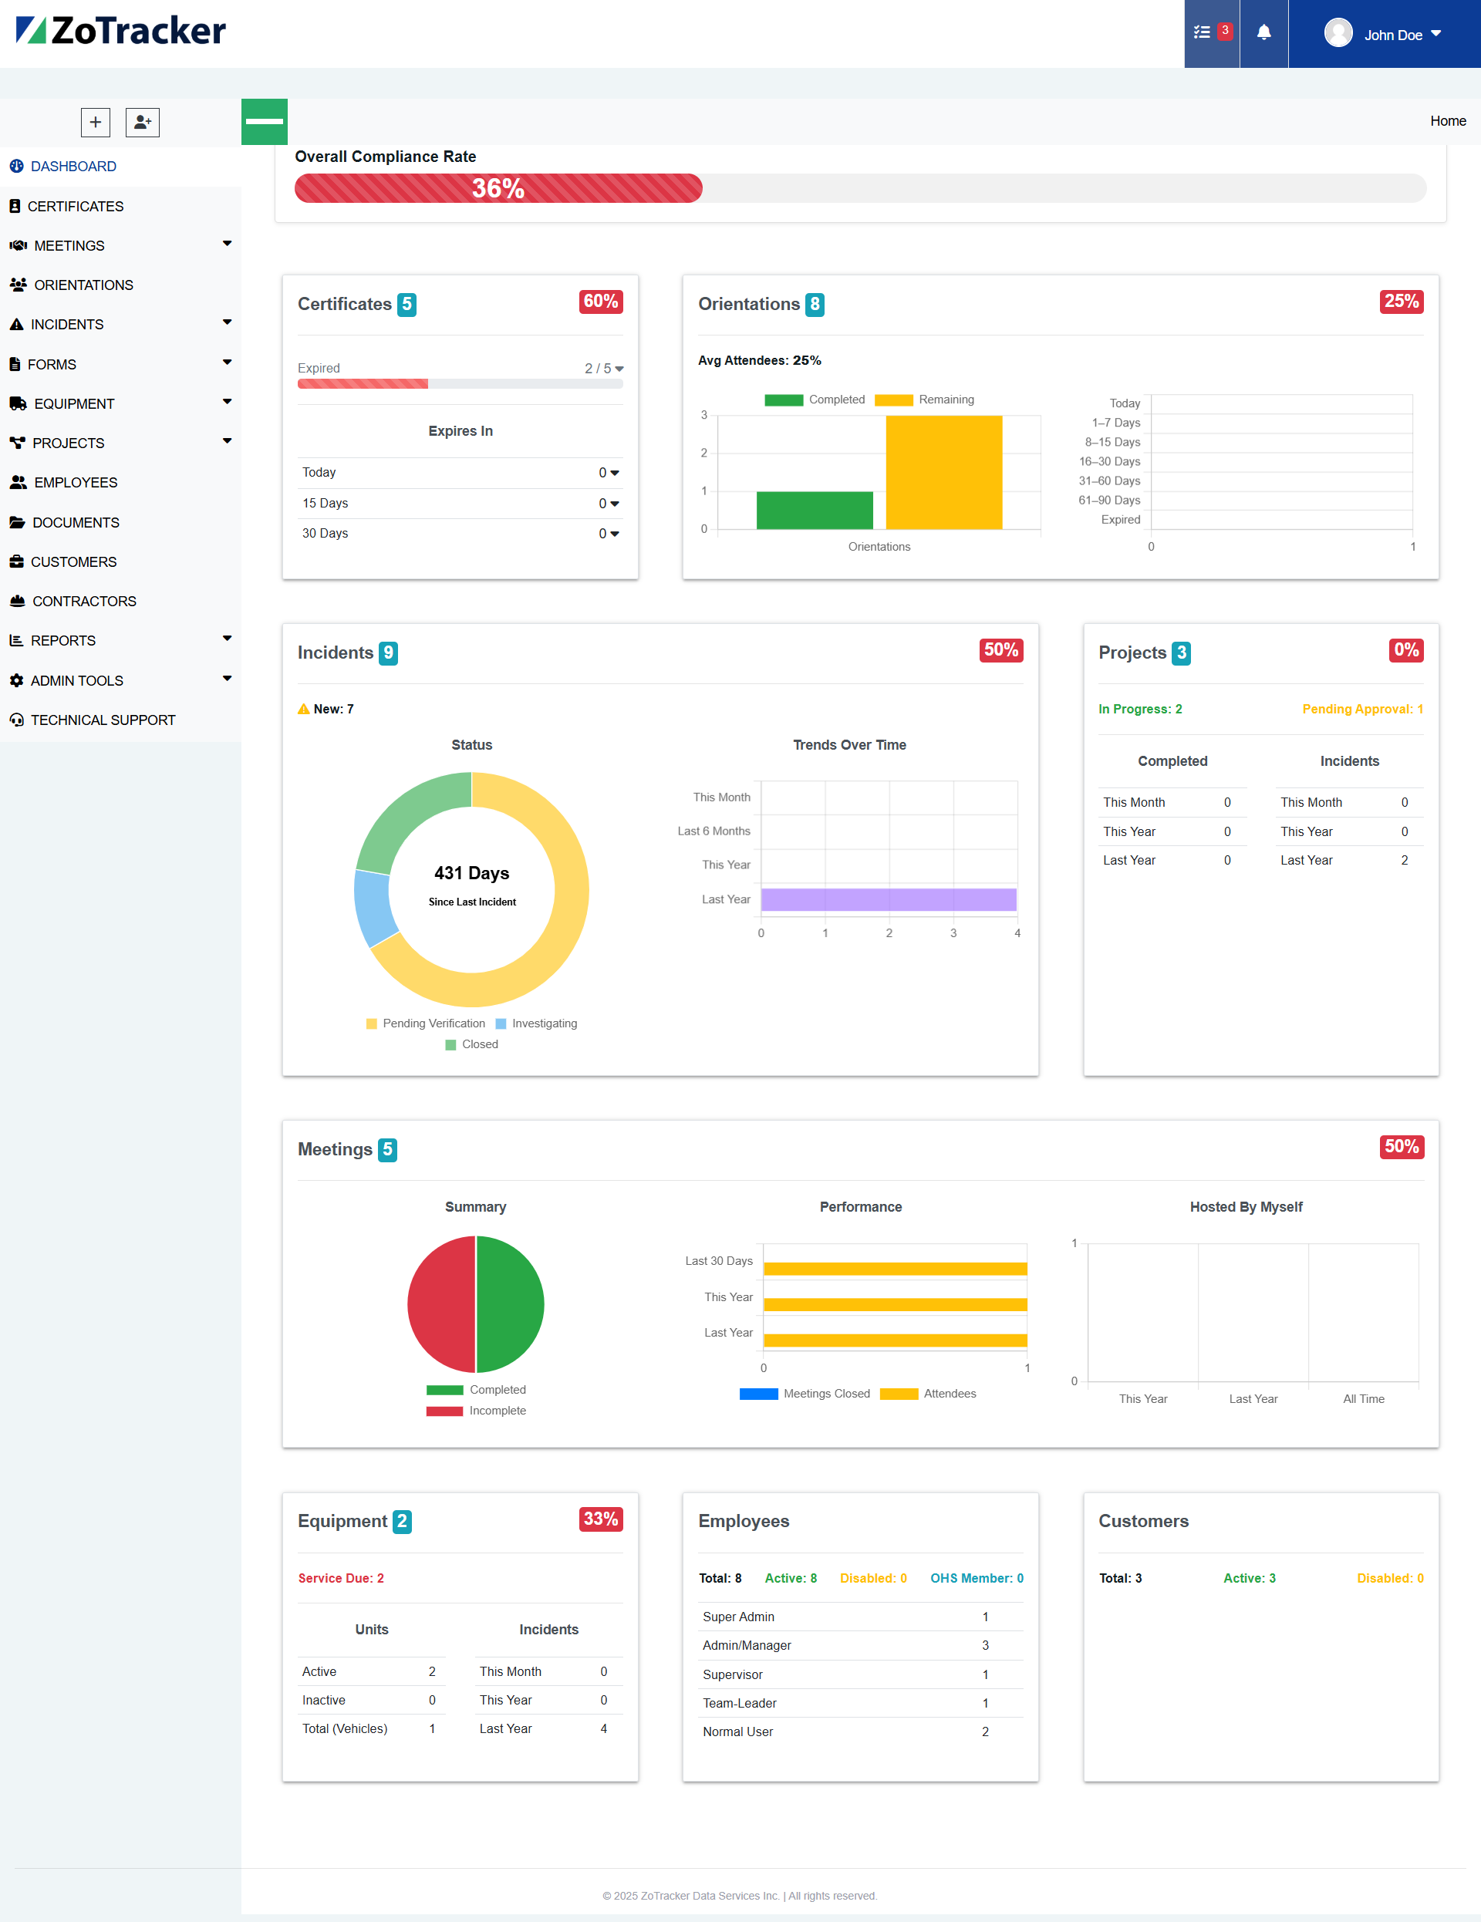Click the Certificates card title
Image resolution: width=1481 pixels, height=1922 pixels.
tap(344, 304)
